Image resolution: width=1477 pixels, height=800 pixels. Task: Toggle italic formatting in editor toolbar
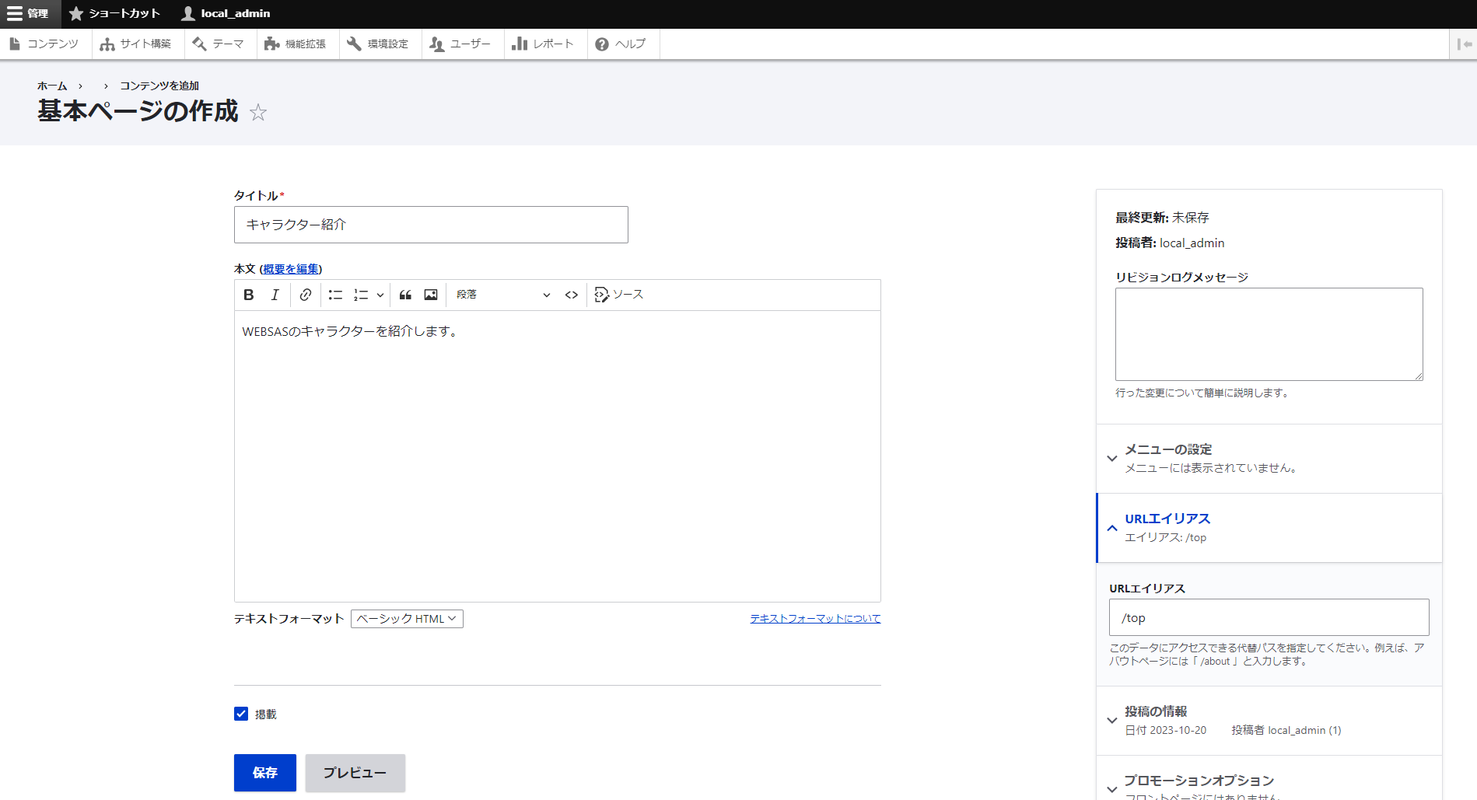tap(275, 295)
